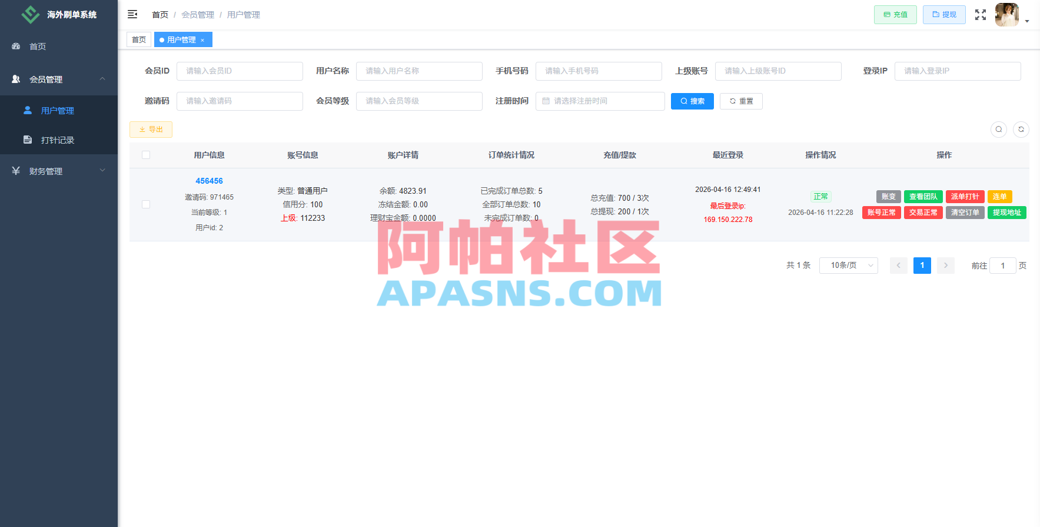The width and height of the screenshot is (1040, 527).
Task: Collapse the 会员管理 sidebar menu
Action: pyautogui.click(x=59, y=79)
